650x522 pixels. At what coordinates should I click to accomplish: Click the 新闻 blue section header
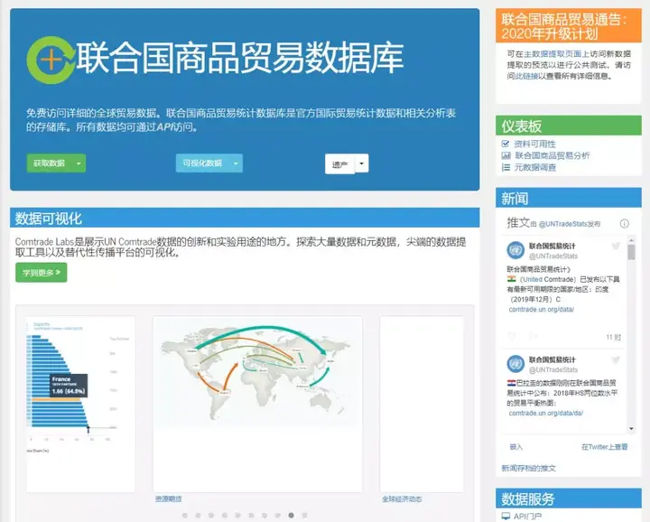pos(569,198)
